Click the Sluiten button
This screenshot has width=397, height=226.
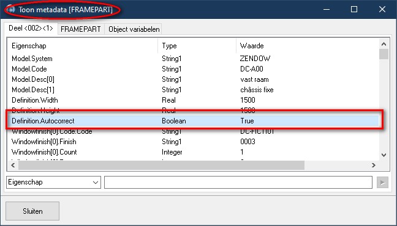32,211
